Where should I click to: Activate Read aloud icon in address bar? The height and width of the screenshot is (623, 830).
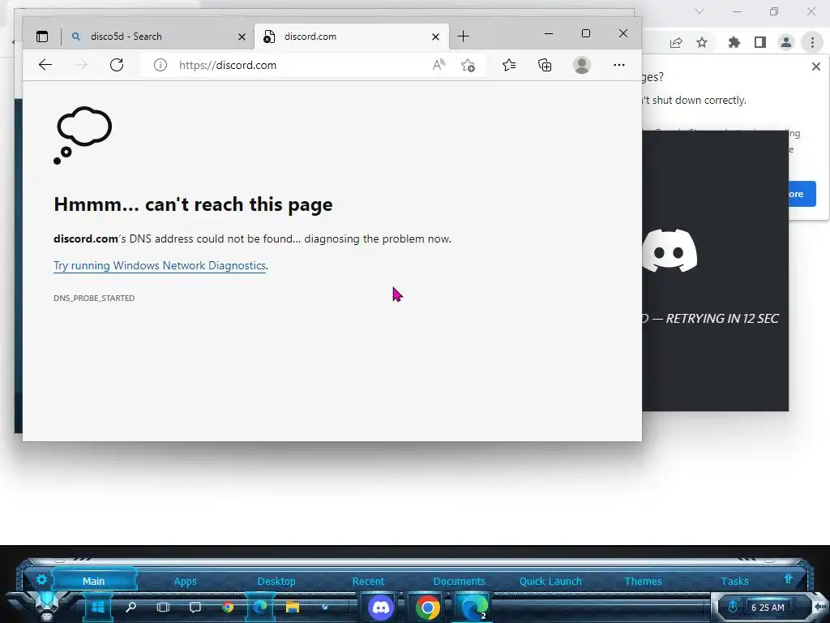pyautogui.click(x=439, y=65)
